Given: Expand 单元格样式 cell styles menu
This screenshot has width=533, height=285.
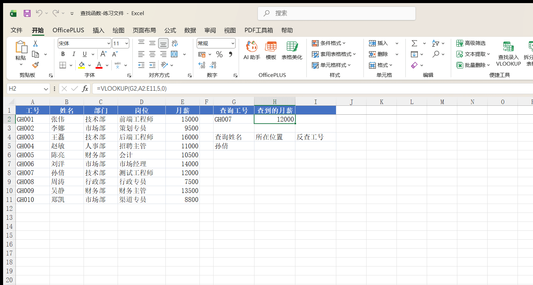Looking at the screenshot, I should (x=331, y=65).
